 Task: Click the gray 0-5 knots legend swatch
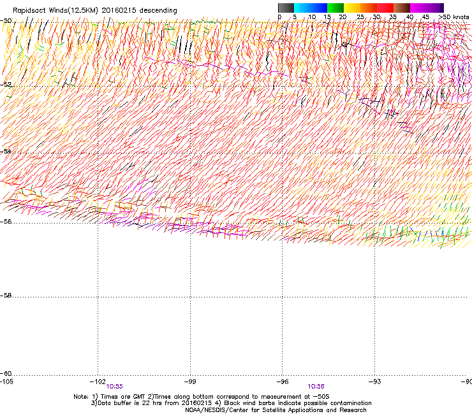(x=286, y=8)
